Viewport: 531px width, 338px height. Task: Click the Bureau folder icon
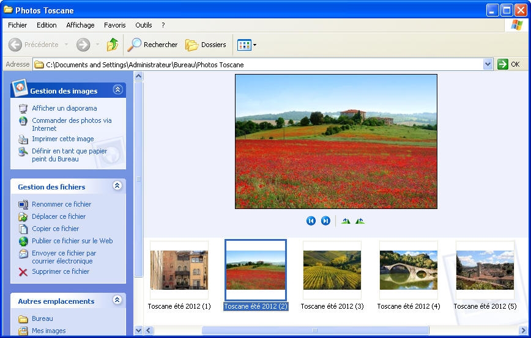click(23, 318)
